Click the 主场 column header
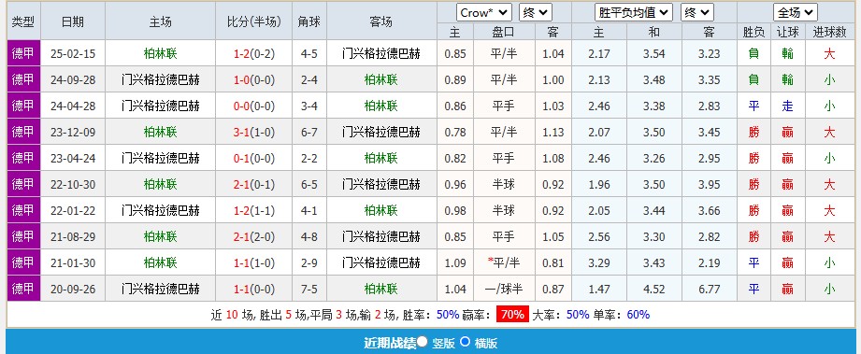Screen dimensions: 861x354 tap(161, 22)
